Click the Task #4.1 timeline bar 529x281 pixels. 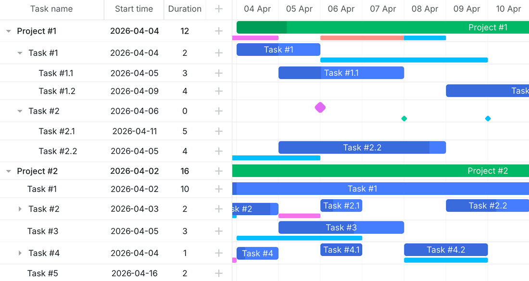point(341,250)
